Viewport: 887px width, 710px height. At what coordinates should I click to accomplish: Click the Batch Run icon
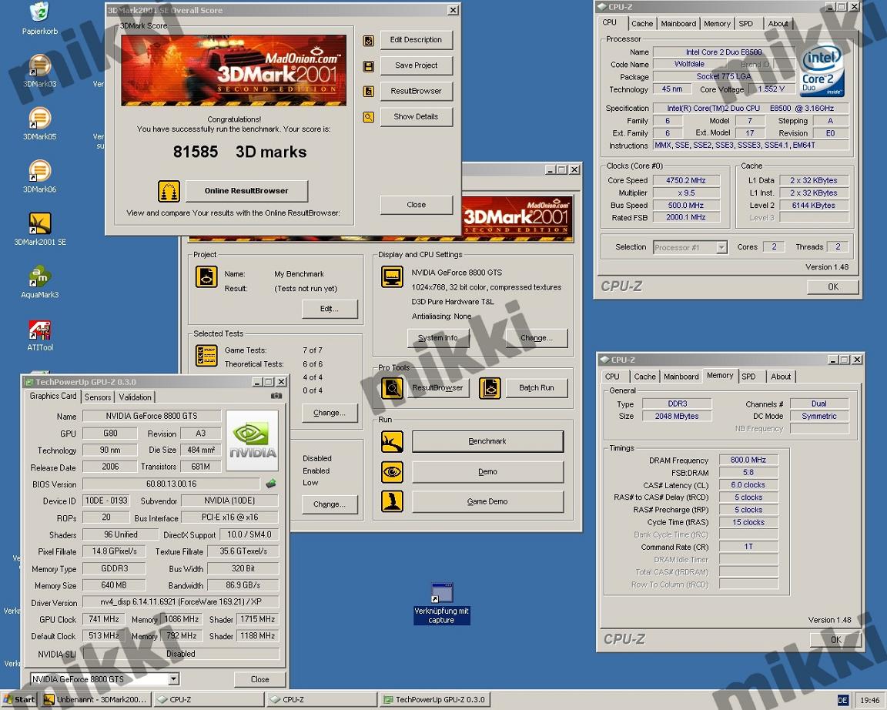[x=490, y=388]
